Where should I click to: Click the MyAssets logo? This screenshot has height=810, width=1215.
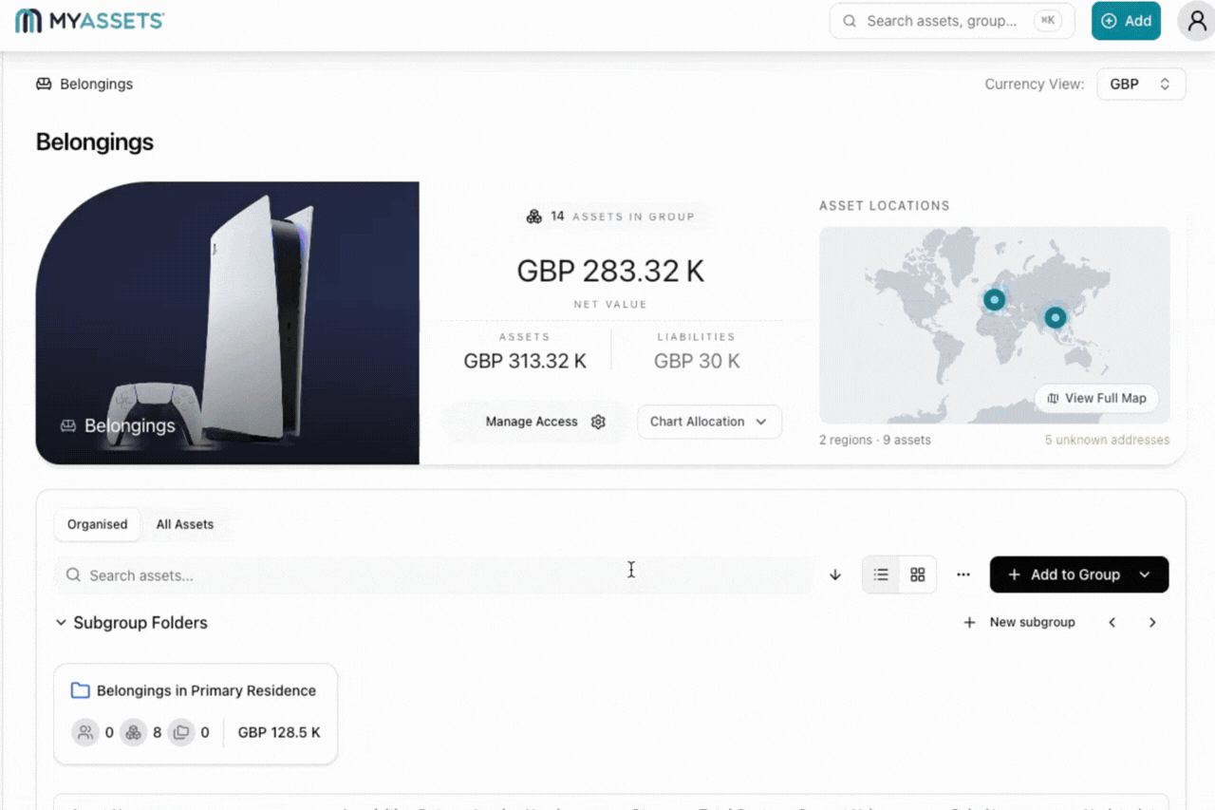pos(90,21)
